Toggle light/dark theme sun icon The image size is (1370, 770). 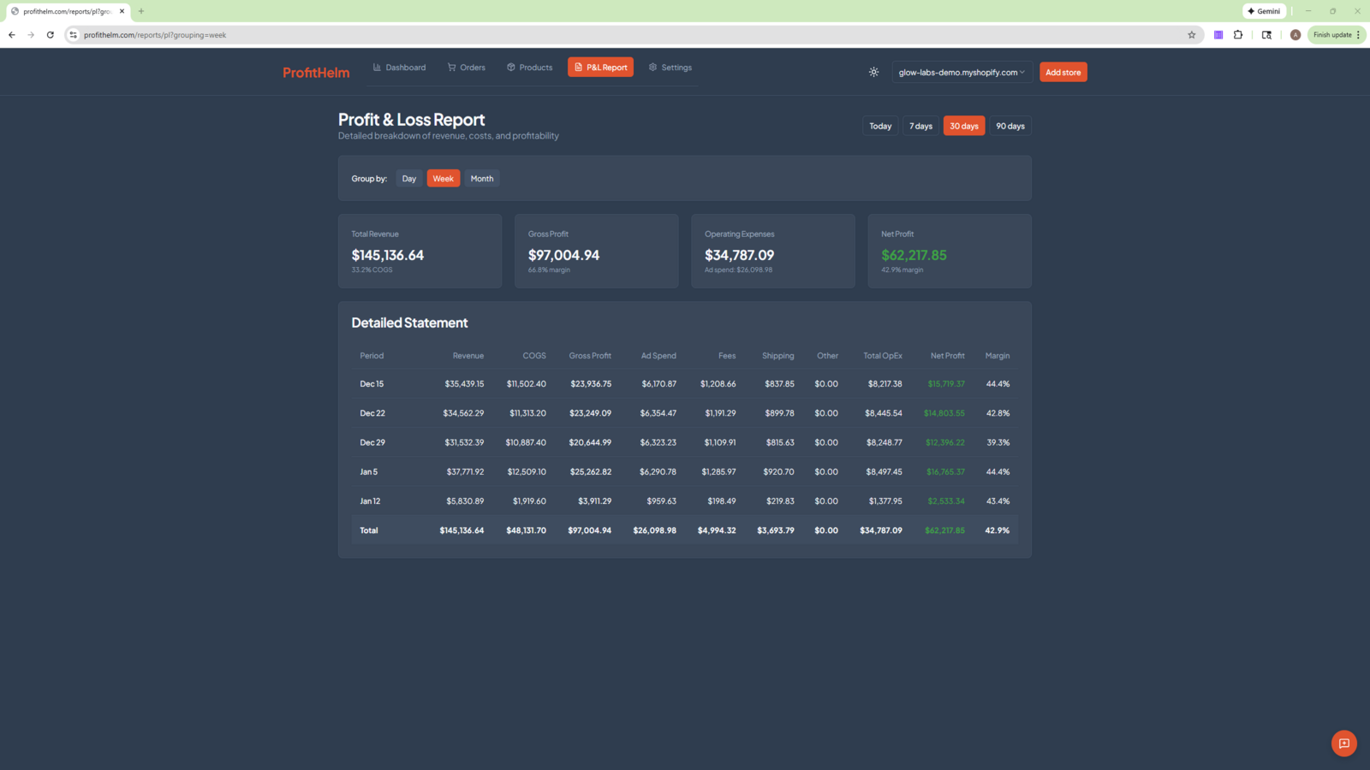873,72
